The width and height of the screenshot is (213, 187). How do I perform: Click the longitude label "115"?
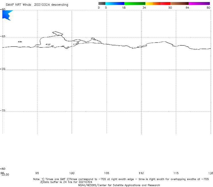pyautogui.click(x=176, y=173)
